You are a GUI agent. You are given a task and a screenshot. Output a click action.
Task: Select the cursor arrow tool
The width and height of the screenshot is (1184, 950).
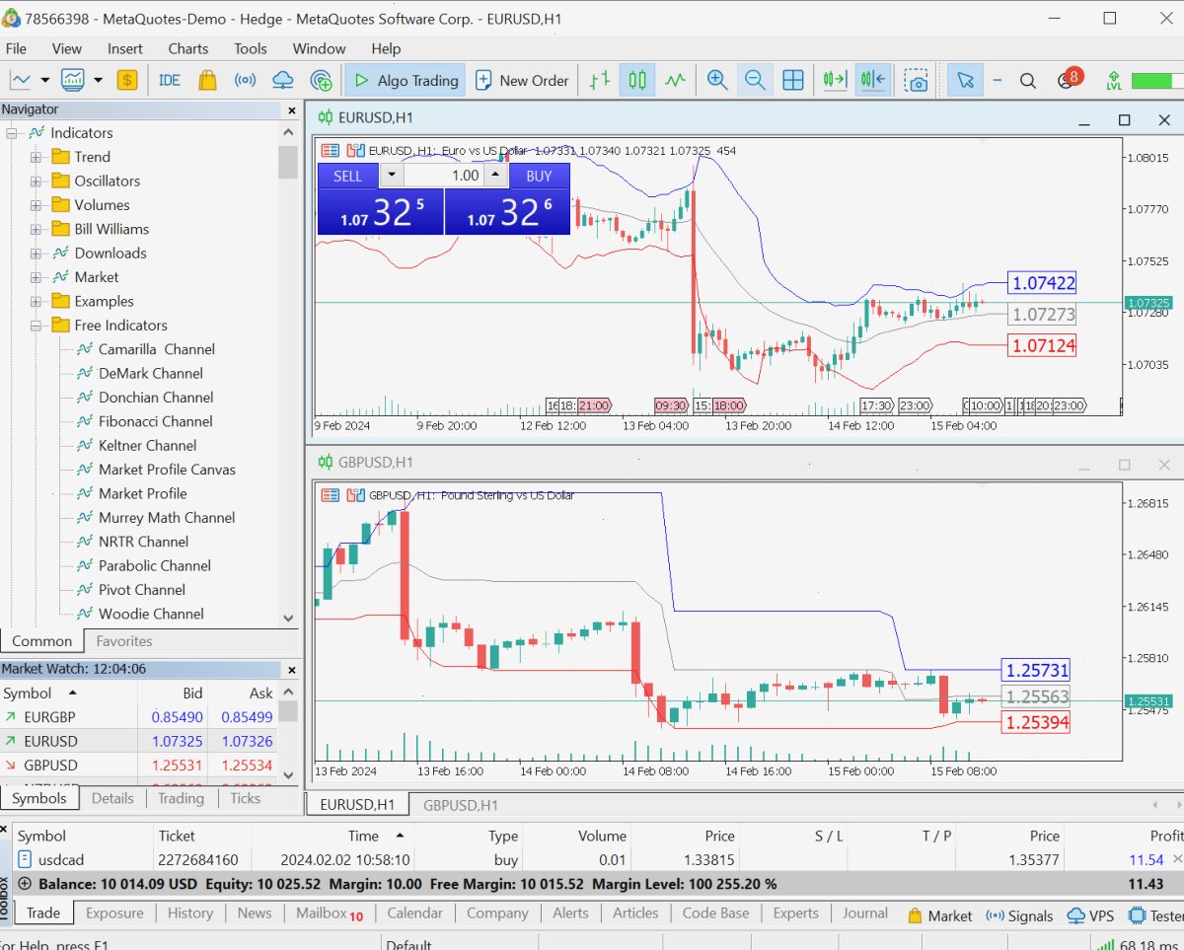point(966,80)
